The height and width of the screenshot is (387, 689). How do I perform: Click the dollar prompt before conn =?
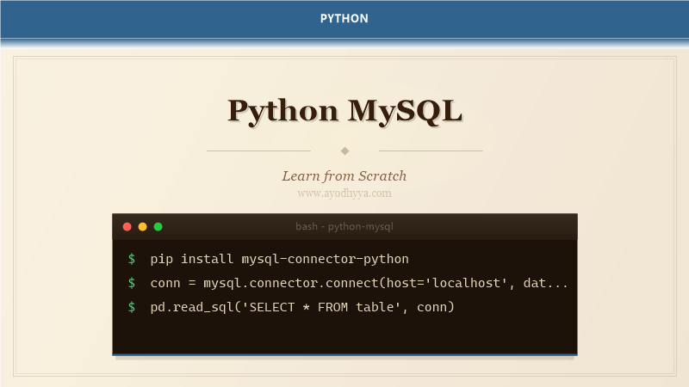click(132, 283)
